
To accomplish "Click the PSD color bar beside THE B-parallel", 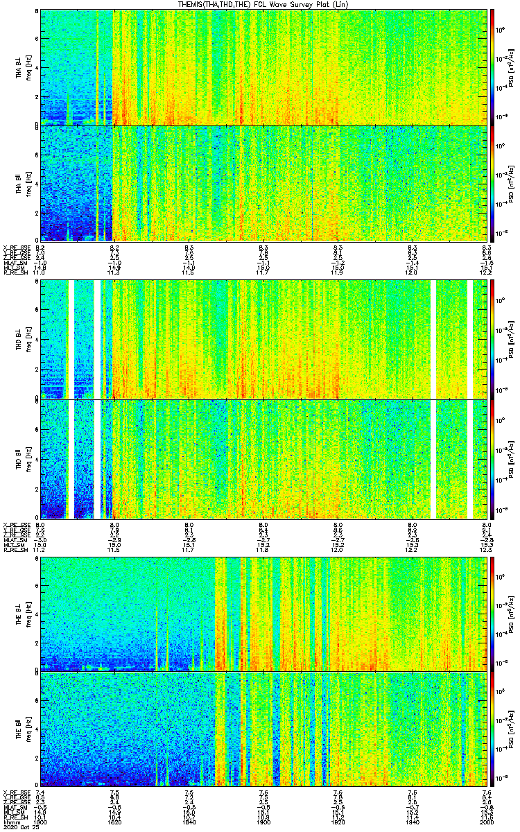I will click(x=492, y=729).
